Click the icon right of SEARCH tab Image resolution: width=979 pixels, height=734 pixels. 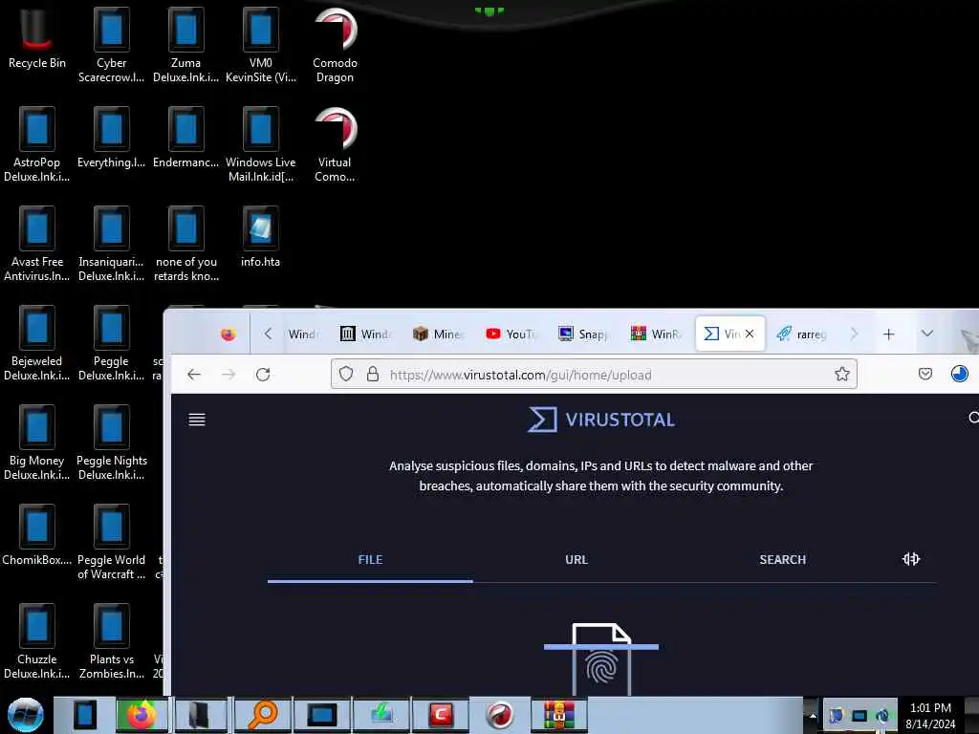point(911,559)
